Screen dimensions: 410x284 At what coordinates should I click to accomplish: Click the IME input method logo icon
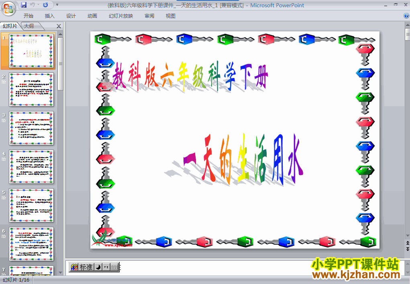tap(74, 267)
